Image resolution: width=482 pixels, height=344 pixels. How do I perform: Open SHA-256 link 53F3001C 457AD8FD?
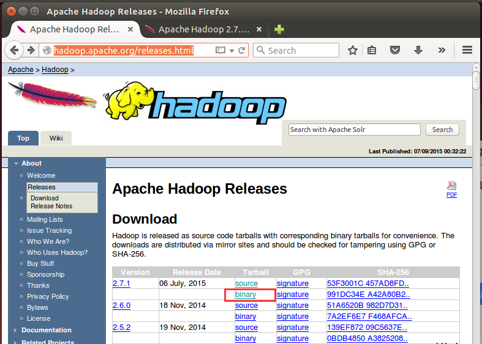point(368,284)
